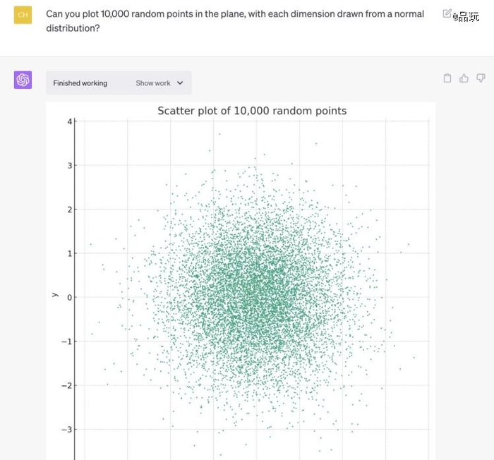Give the response a thumbs down

(x=481, y=78)
